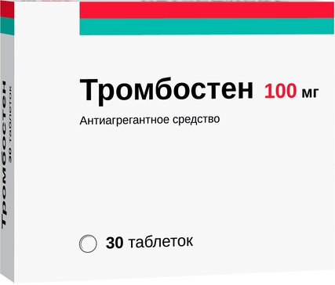
Task: Click the white top-left corner of box front
Action: tap(47, 20)
